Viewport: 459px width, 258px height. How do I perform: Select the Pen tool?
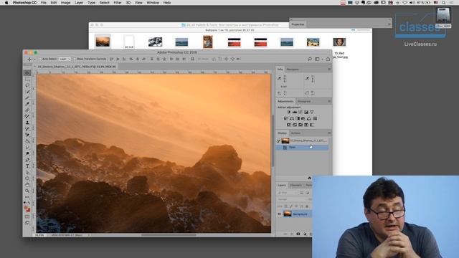point(27,160)
